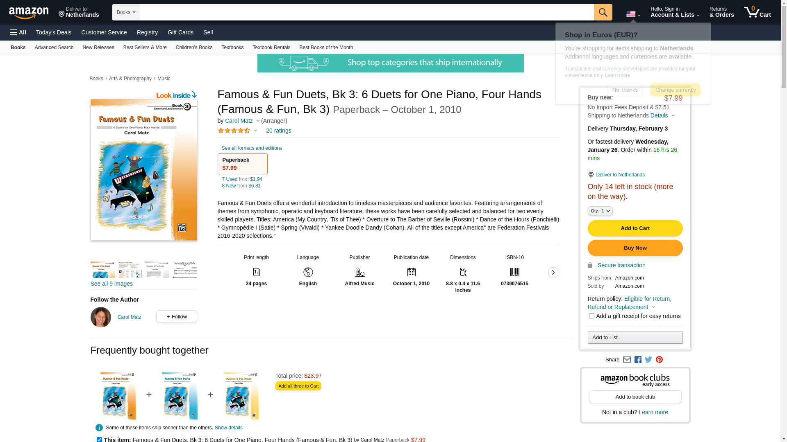Change the Qty quantity selector
787x442 pixels.
[600, 211]
